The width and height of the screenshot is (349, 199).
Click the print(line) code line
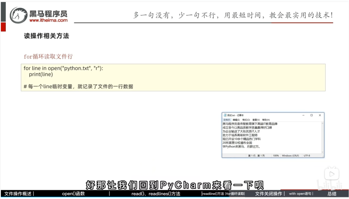41,75
